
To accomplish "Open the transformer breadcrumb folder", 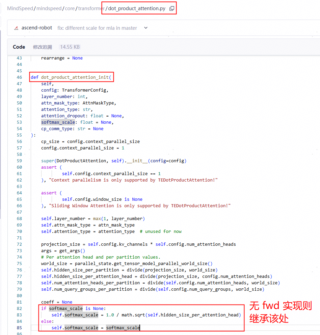I will (x=91, y=8).
